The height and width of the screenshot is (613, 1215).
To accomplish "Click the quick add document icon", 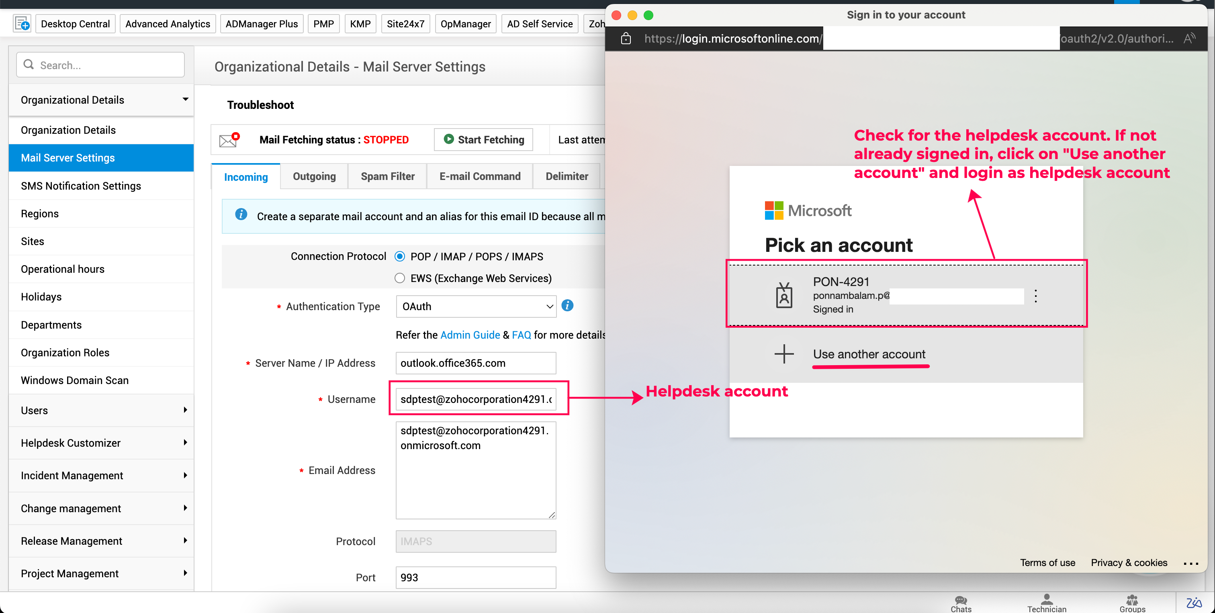I will tap(22, 23).
